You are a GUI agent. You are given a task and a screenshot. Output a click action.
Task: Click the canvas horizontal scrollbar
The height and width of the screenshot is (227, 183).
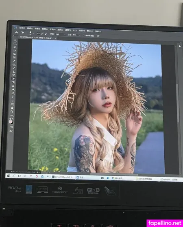pyautogui.click(x=114, y=174)
